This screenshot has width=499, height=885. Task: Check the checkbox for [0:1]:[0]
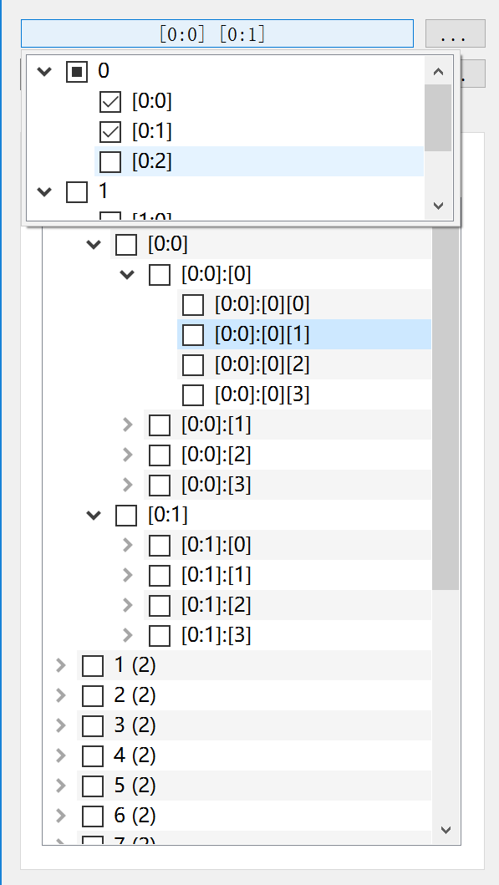159,545
